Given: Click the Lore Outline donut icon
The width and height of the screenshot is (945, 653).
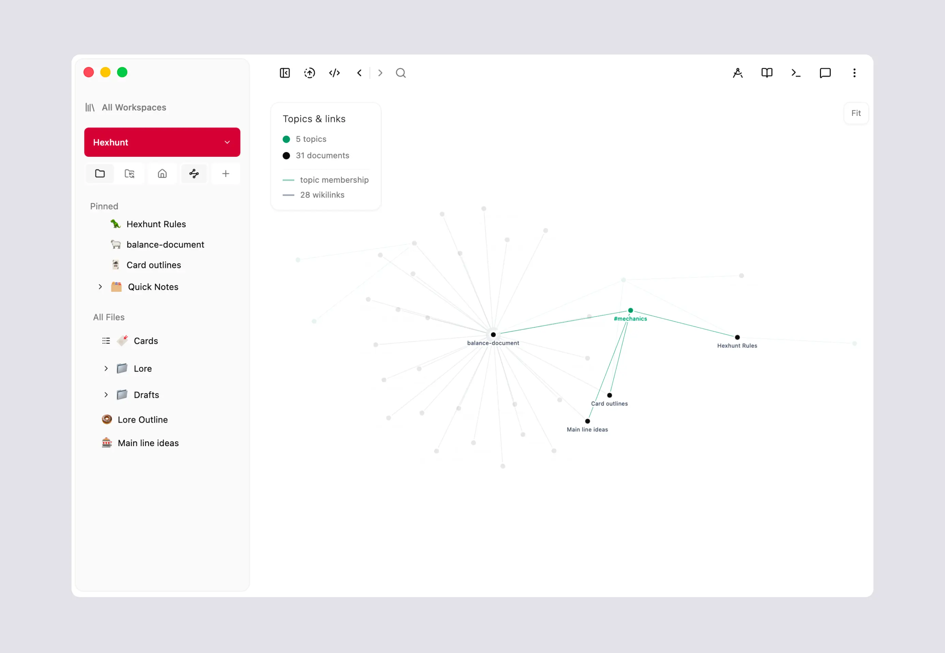Looking at the screenshot, I should (107, 420).
